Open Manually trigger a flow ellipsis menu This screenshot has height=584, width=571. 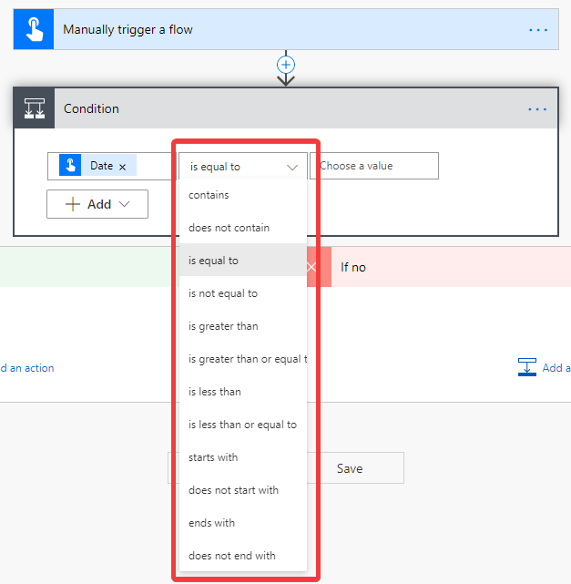coord(538,30)
